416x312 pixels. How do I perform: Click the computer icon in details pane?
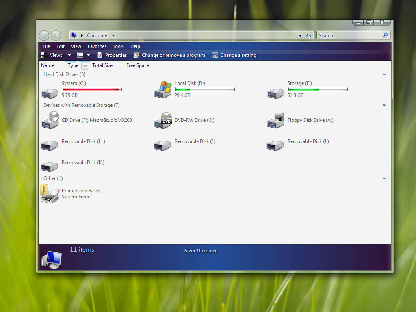pos(52,260)
